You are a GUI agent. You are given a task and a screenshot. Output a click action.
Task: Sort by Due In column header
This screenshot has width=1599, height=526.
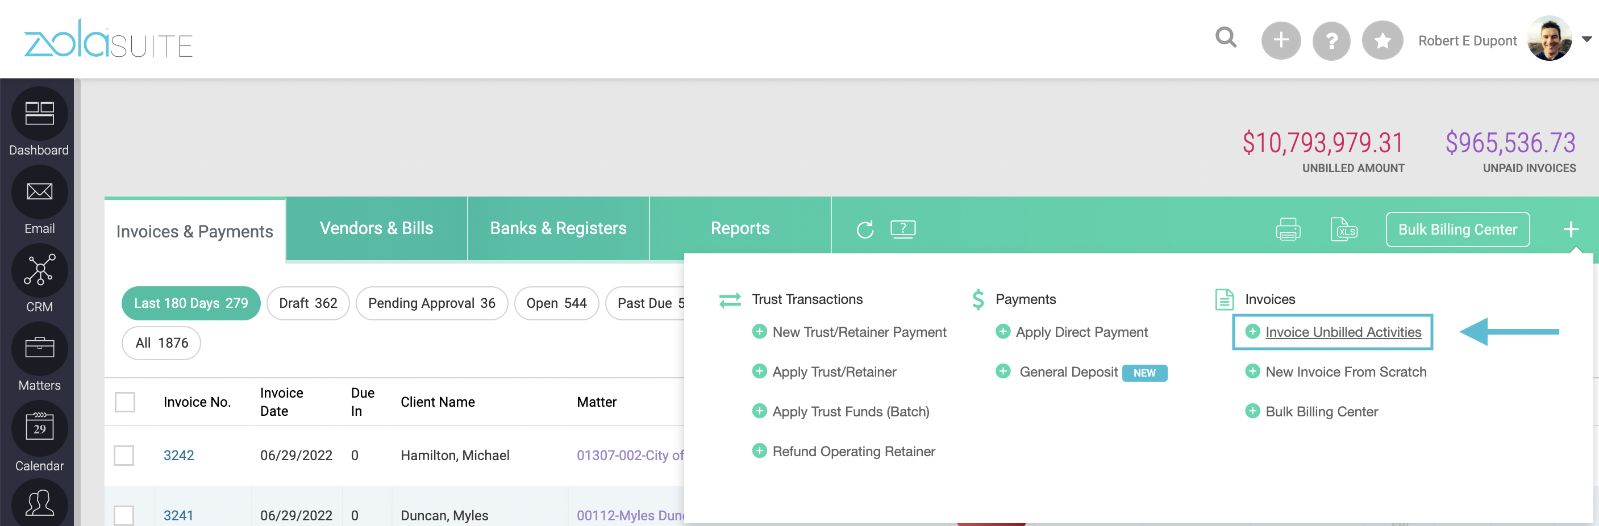[x=362, y=402]
